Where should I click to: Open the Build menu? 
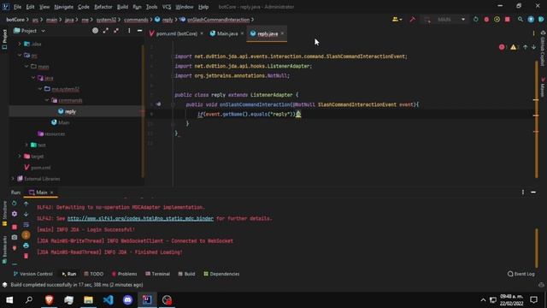pos(122,7)
